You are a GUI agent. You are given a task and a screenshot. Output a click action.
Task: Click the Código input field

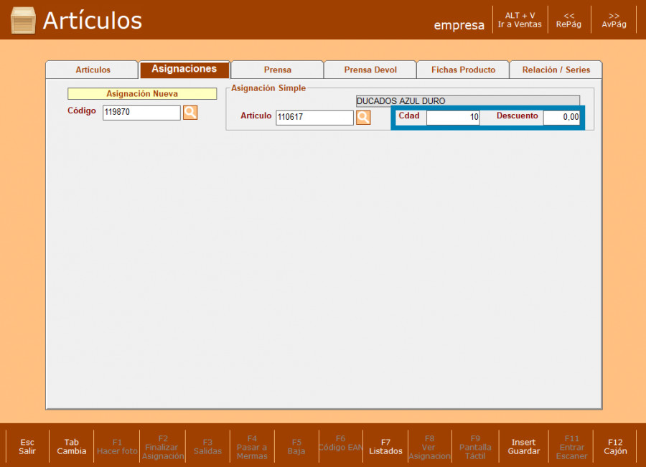(141, 113)
